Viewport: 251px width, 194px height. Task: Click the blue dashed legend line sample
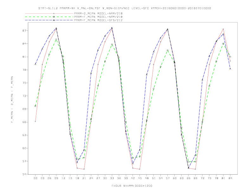click(x=49, y=20)
